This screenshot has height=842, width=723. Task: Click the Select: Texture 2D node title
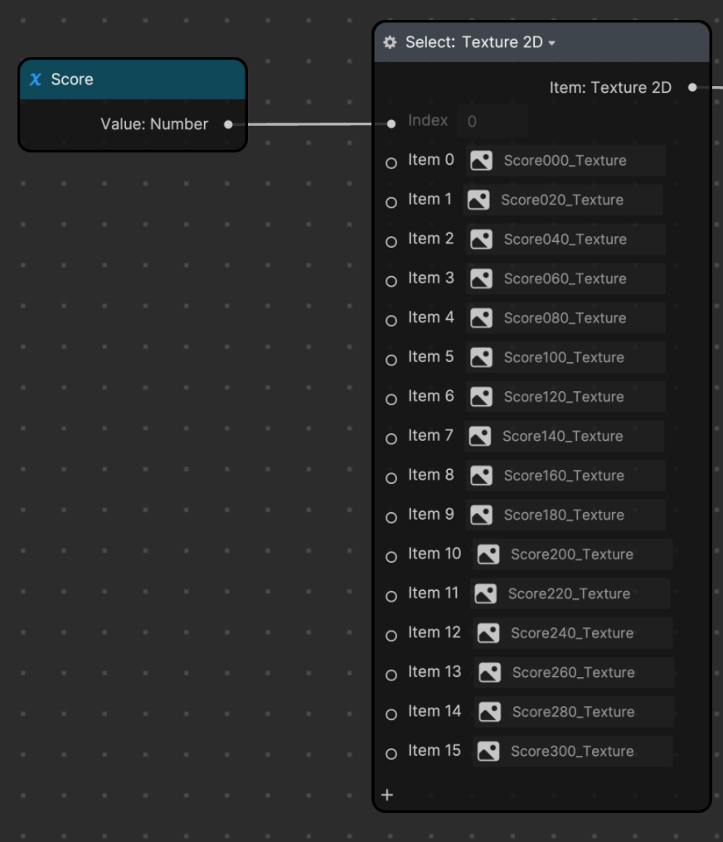(x=474, y=42)
